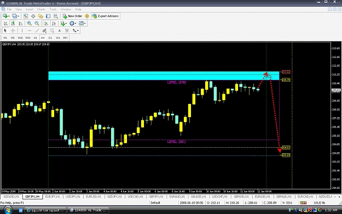Viewport: 342px width, 214px height.
Task: Switch chart to Candlesticks mode
Action: [13, 24]
